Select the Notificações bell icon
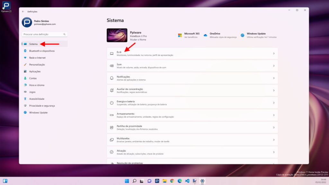 pyautogui.click(x=112, y=78)
